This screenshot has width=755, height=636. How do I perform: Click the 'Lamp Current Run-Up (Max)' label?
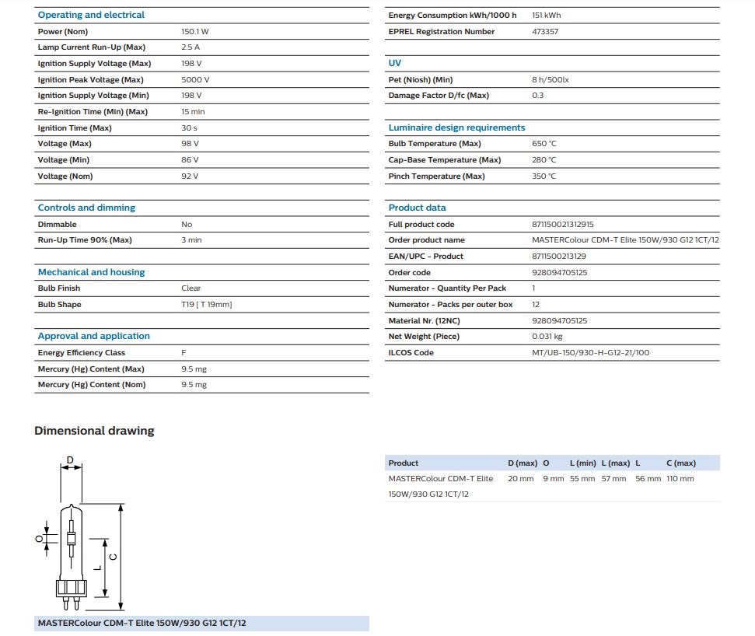[92, 47]
